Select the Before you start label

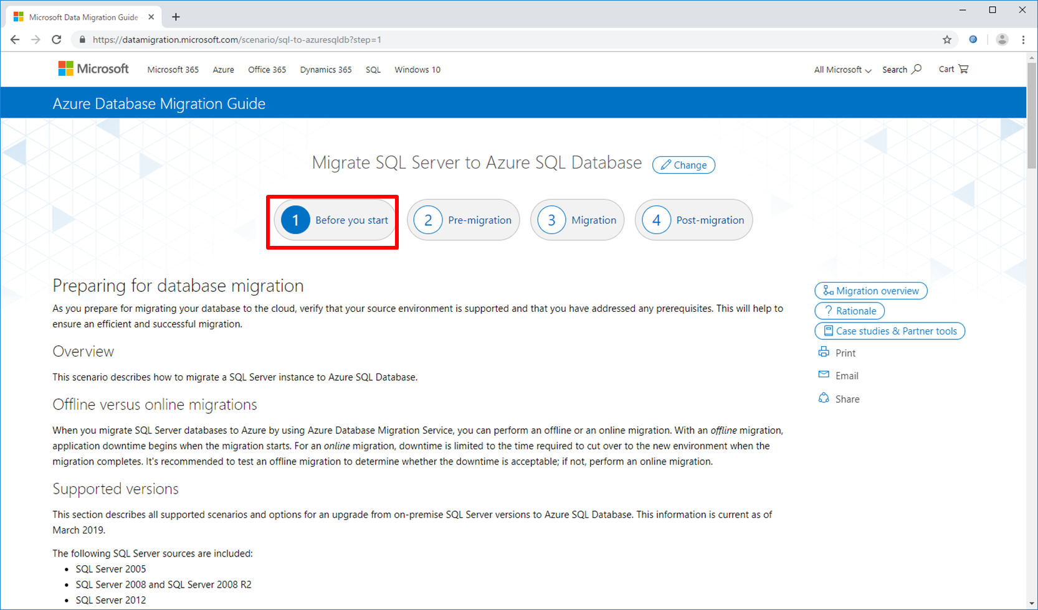351,220
